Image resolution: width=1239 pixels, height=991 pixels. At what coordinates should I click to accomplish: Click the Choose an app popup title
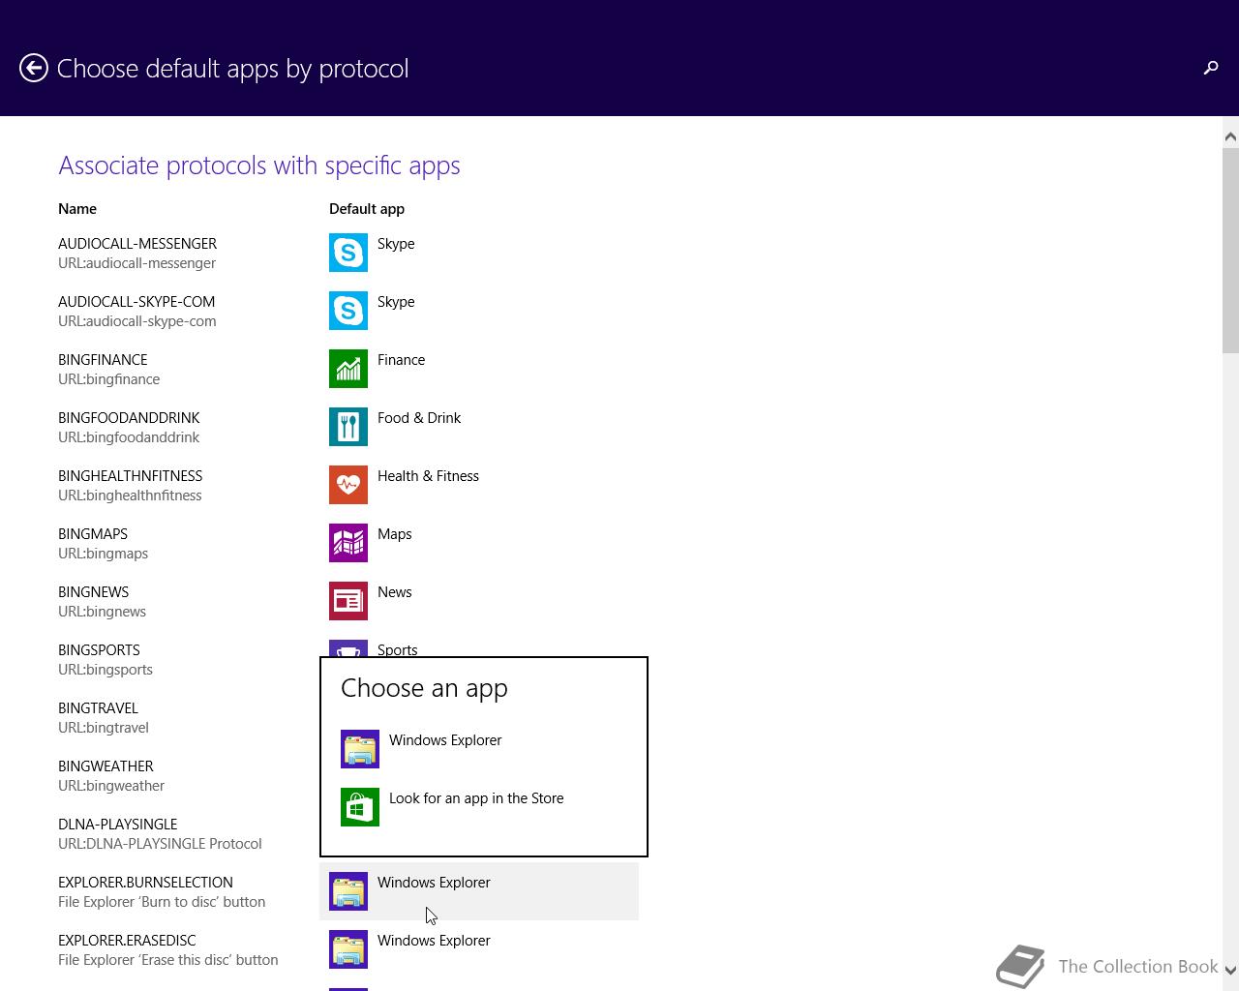424,688
